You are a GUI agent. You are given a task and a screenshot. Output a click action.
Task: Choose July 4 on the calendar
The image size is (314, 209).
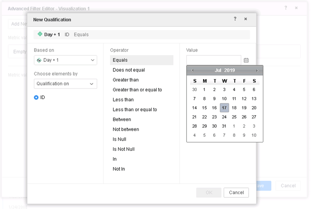click(234, 90)
